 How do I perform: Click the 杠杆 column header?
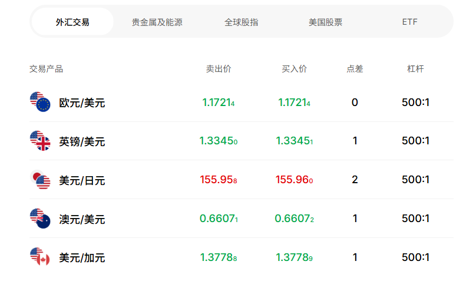coord(415,69)
